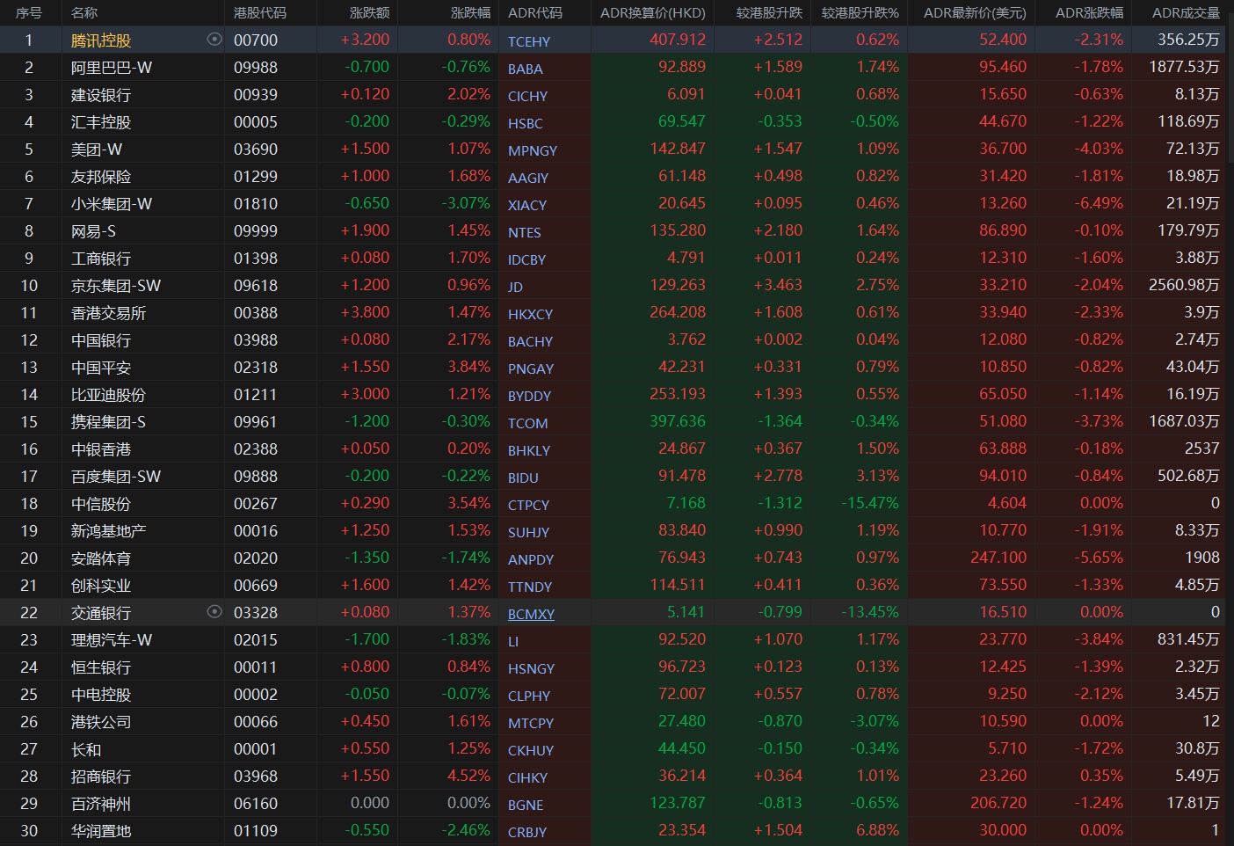
Task: Sort by 涨跌幅 column header
Action: (x=470, y=13)
